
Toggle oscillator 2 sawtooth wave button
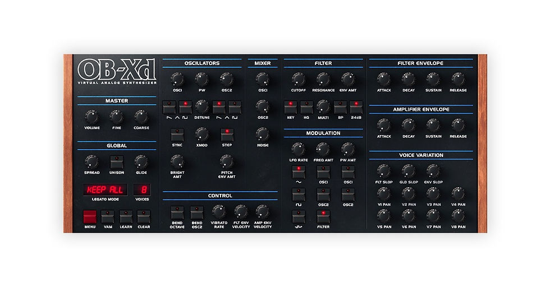click(x=219, y=107)
